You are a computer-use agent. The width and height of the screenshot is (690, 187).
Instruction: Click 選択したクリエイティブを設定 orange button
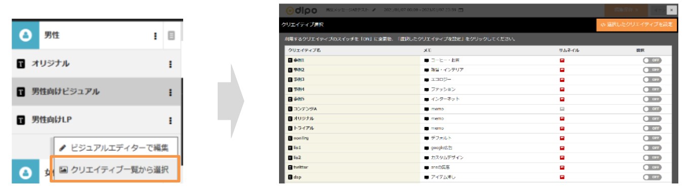636,24
